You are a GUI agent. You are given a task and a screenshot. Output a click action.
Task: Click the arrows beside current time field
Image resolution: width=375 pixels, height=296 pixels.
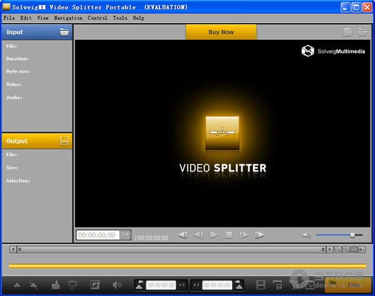point(126,235)
